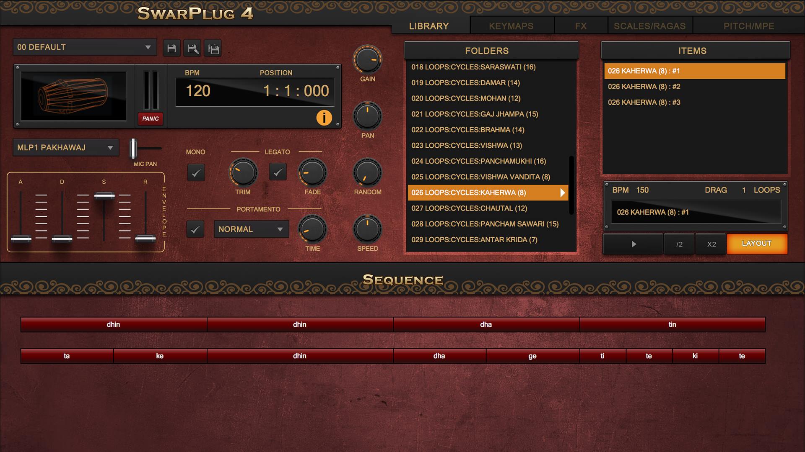This screenshot has height=452, width=805.
Task: Click the LAYOUT button
Action: point(757,244)
